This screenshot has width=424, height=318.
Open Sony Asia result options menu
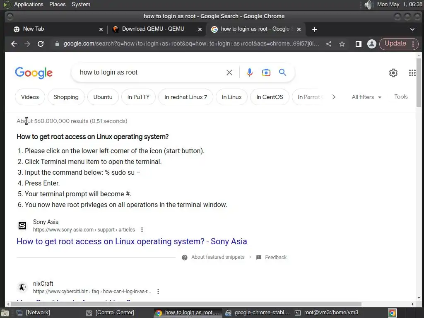[142, 229]
